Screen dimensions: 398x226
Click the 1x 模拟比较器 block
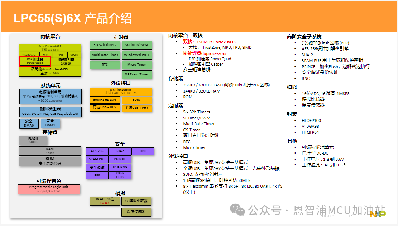pyautogui.click(x=136, y=201)
